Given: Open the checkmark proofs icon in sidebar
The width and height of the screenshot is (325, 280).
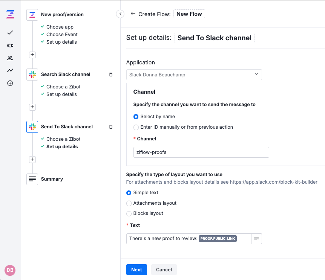Looking at the screenshot, I should (10, 33).
